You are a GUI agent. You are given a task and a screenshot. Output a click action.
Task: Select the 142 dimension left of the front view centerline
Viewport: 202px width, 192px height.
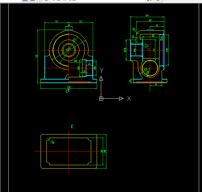click(57, 21)
